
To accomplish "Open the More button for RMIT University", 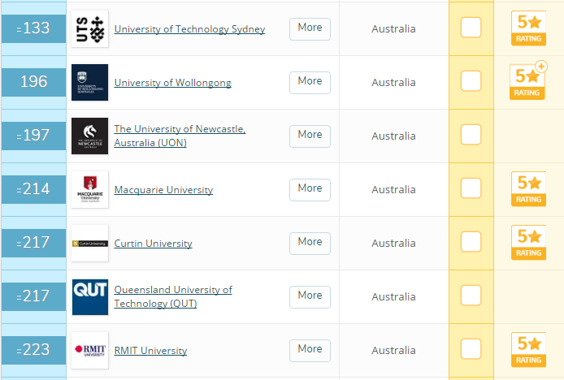I will coord(310,349).
